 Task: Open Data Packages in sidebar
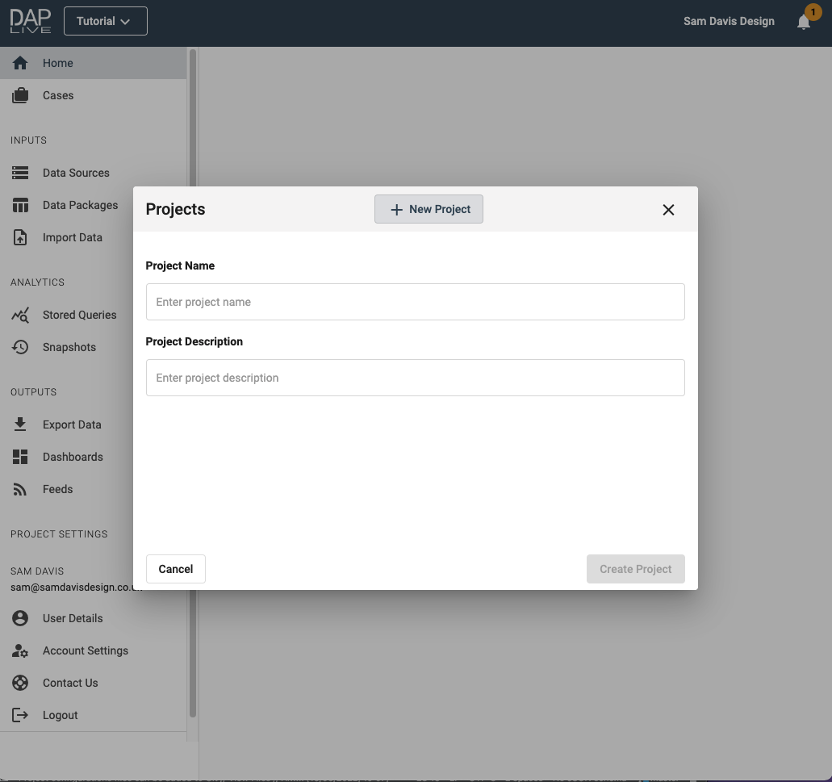click(80, 205)
